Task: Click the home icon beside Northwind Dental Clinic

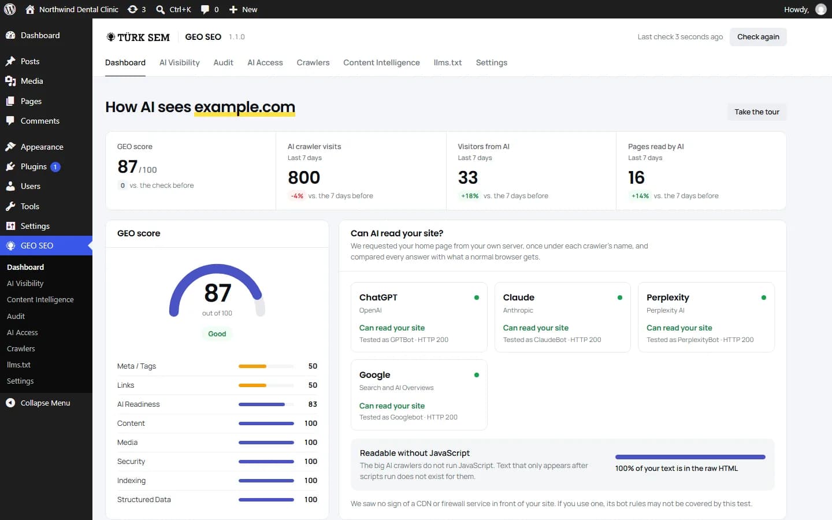Action: (x=30, y=9)
